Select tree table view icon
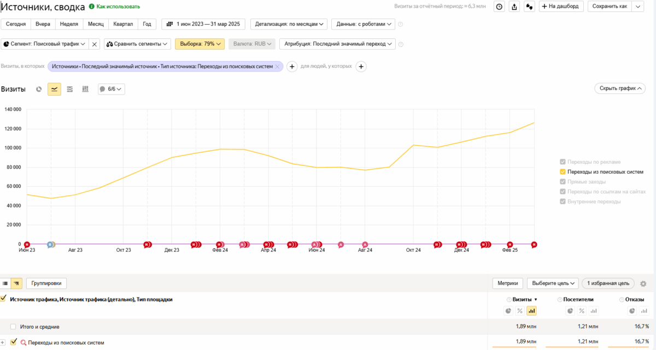Viewport: 656px width, 350px height. 16,283
